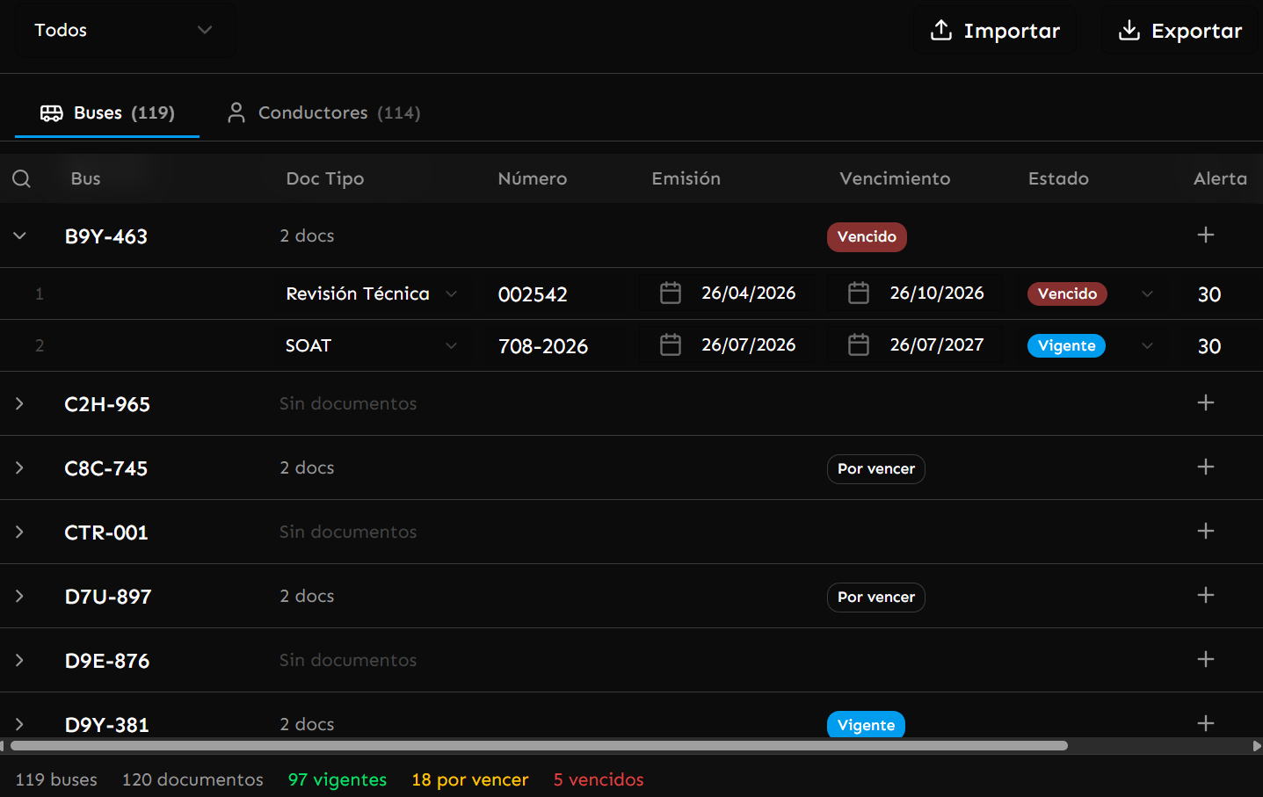Click the Vencimiento column header

(x=895, y=178)
